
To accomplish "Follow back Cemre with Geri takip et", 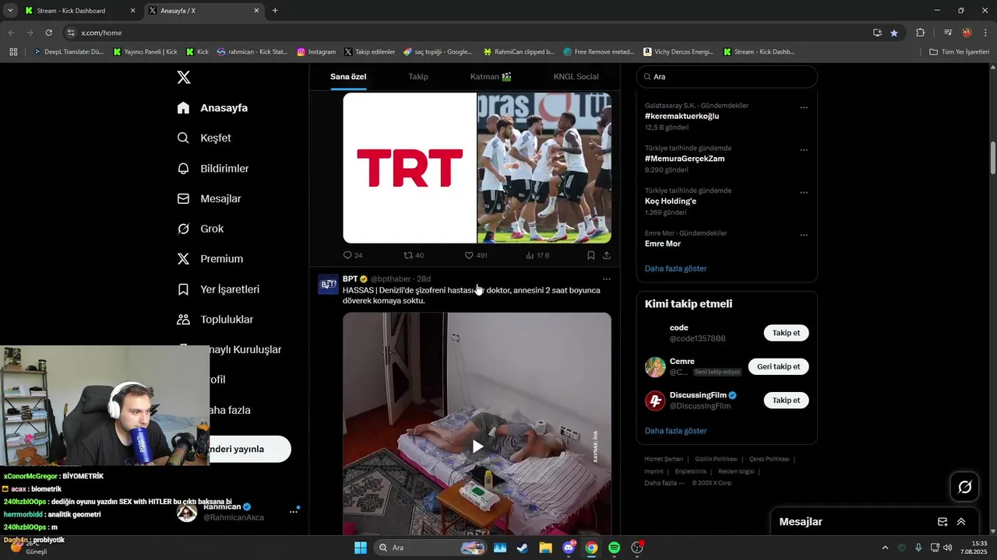I will pos(778,366).
